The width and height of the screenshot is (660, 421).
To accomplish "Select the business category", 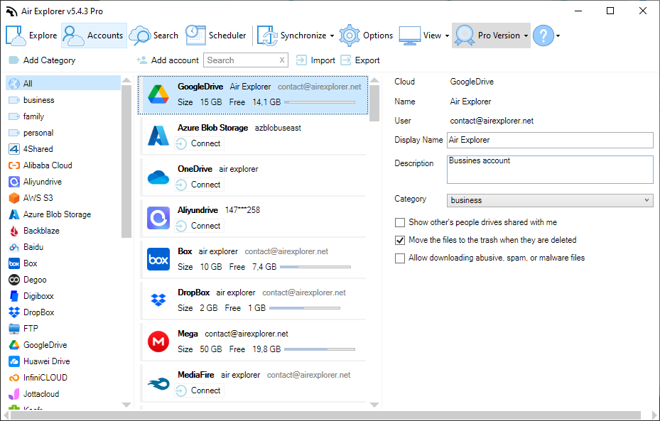I will click(63, 100).
